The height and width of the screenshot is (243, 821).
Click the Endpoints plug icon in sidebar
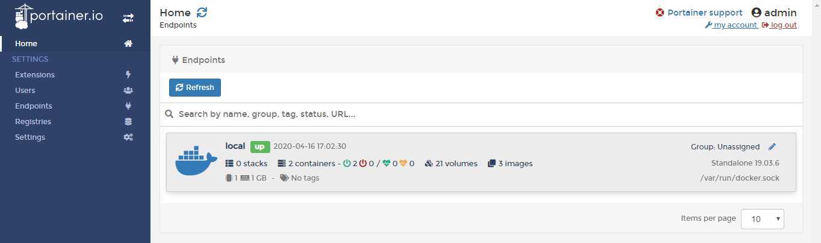[128, 106]
